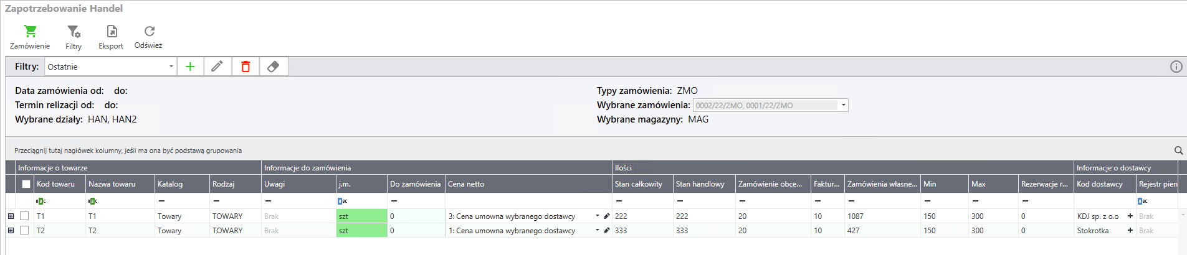1187x255 pixels.
Task: Clear the filter using the eraser icon
Action: point(273,67)
